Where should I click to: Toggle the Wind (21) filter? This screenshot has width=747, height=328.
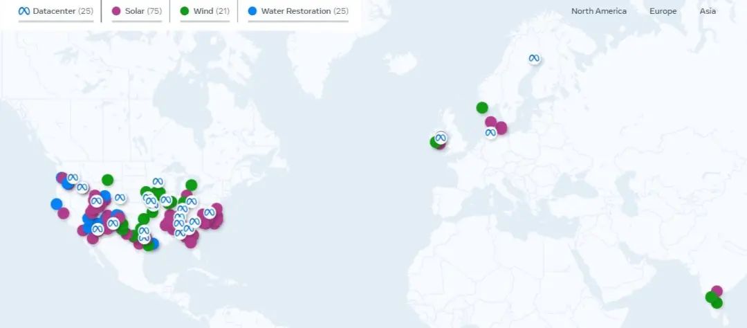coord(205,11)
